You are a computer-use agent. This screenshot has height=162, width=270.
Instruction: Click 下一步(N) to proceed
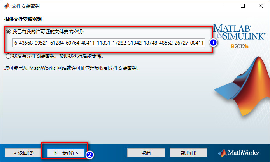pos(66,153)
